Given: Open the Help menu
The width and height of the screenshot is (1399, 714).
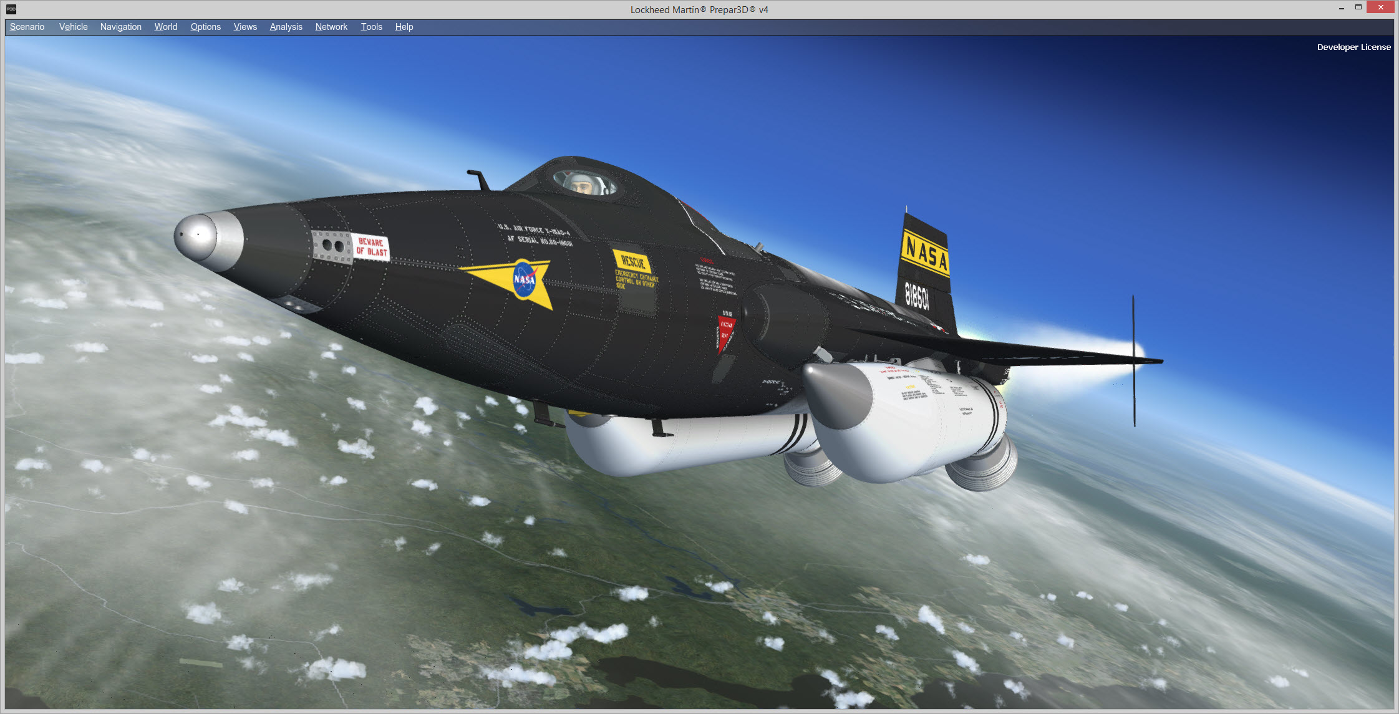Looking at the screenshot, I should click(x=404, y=27).
